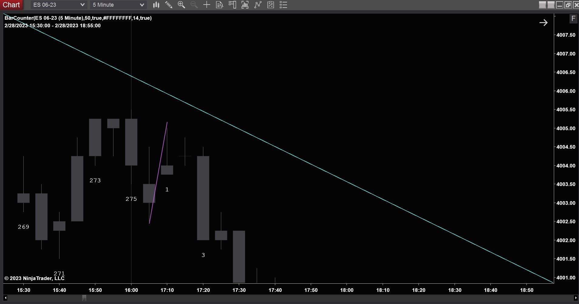Click the 17:10 time axis label
This screenshot has height=304, width=579.
[x=167, y=290]
